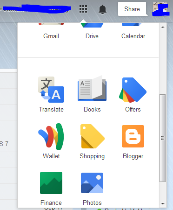Click the Translate label text
This screenshot has width=173, height=210.
pos(51,109)
